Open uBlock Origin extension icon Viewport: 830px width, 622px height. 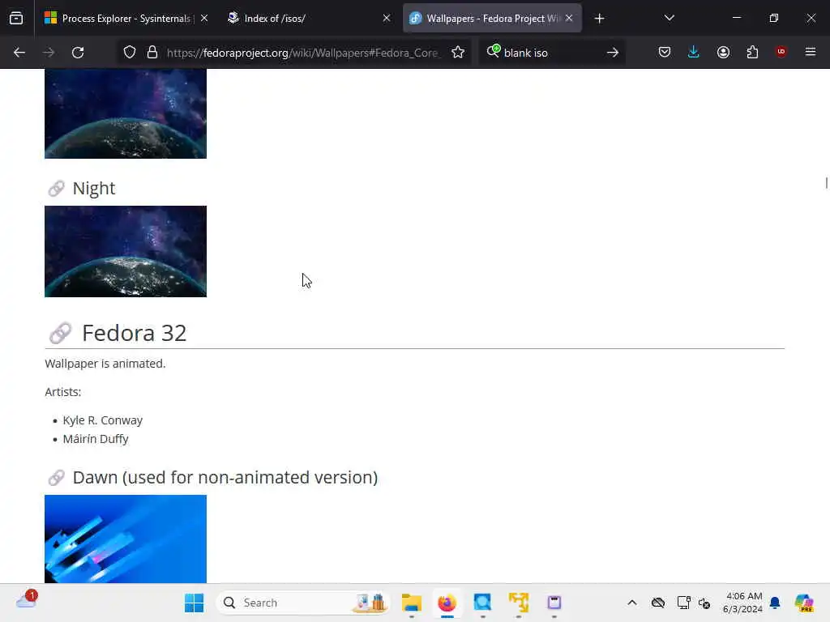(781, 52)
